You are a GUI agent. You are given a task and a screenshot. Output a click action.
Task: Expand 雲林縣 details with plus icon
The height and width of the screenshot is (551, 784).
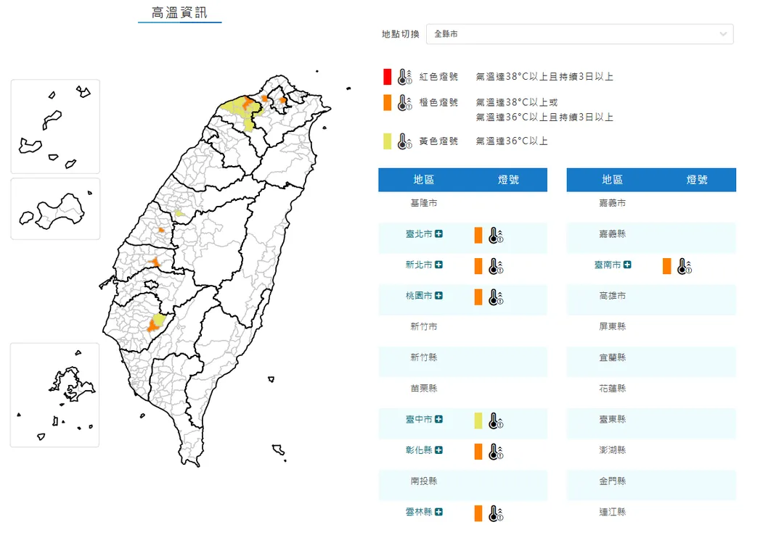tap(438, 512)
